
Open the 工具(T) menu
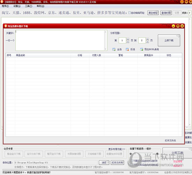pyautogui.click(x=29, y=6)
